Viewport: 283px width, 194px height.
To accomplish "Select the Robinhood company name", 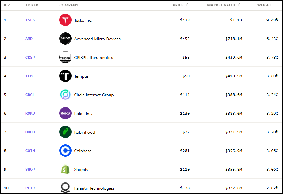I will [x=84, y=132].
